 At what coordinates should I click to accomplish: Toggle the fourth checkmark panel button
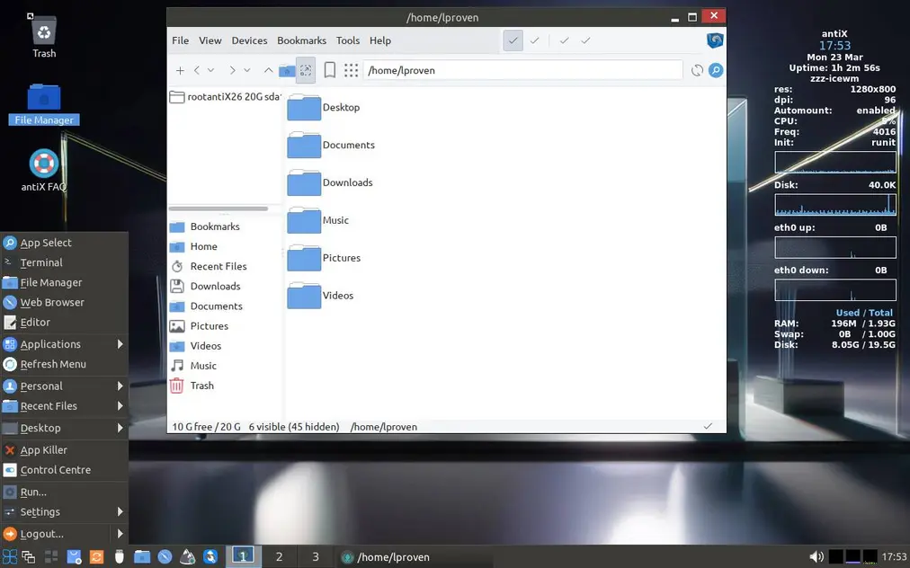pos(585,40)
